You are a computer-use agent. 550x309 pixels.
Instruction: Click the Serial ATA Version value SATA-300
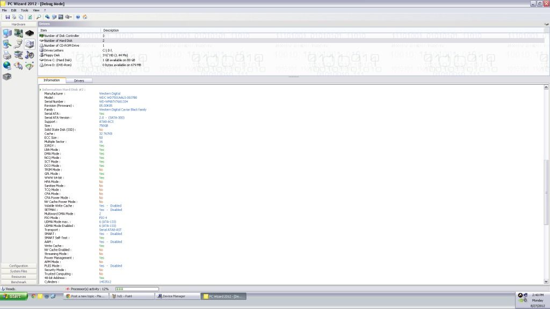(x=112, y=117)
